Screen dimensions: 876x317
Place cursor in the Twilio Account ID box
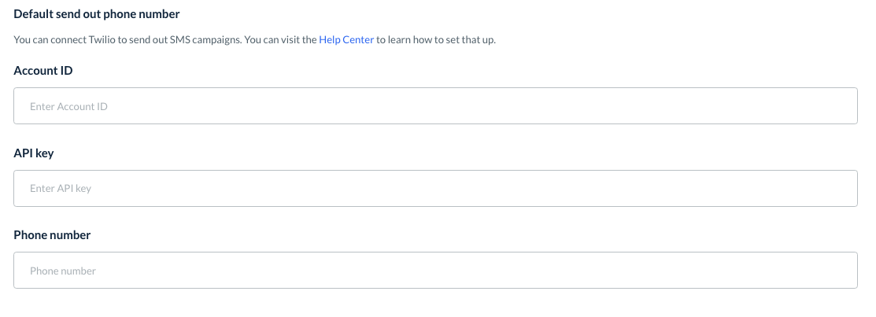[x=435, y=105]
